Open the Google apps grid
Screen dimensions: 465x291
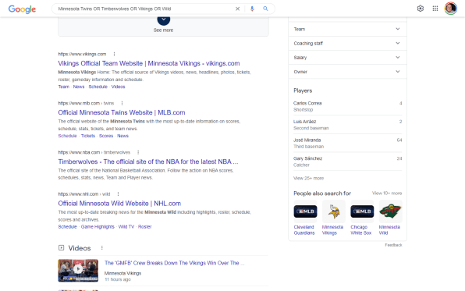(435, 9)
